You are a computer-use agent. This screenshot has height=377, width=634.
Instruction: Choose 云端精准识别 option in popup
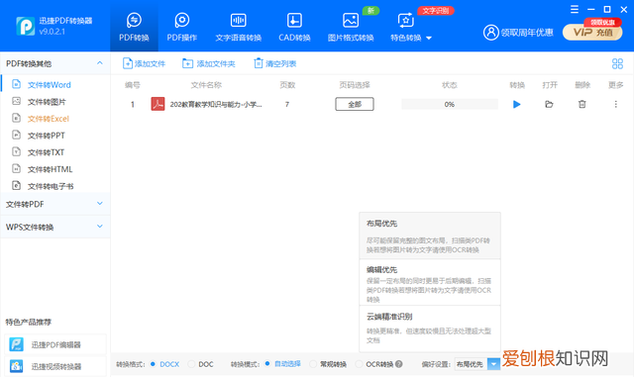pos(430,329)
